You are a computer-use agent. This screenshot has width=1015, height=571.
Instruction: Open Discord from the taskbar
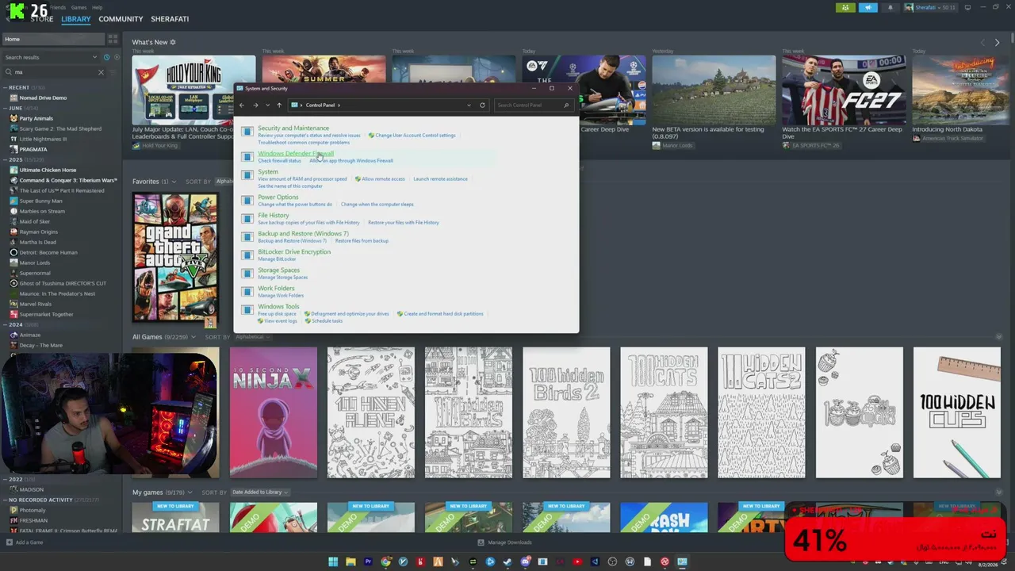coord(525,561)
